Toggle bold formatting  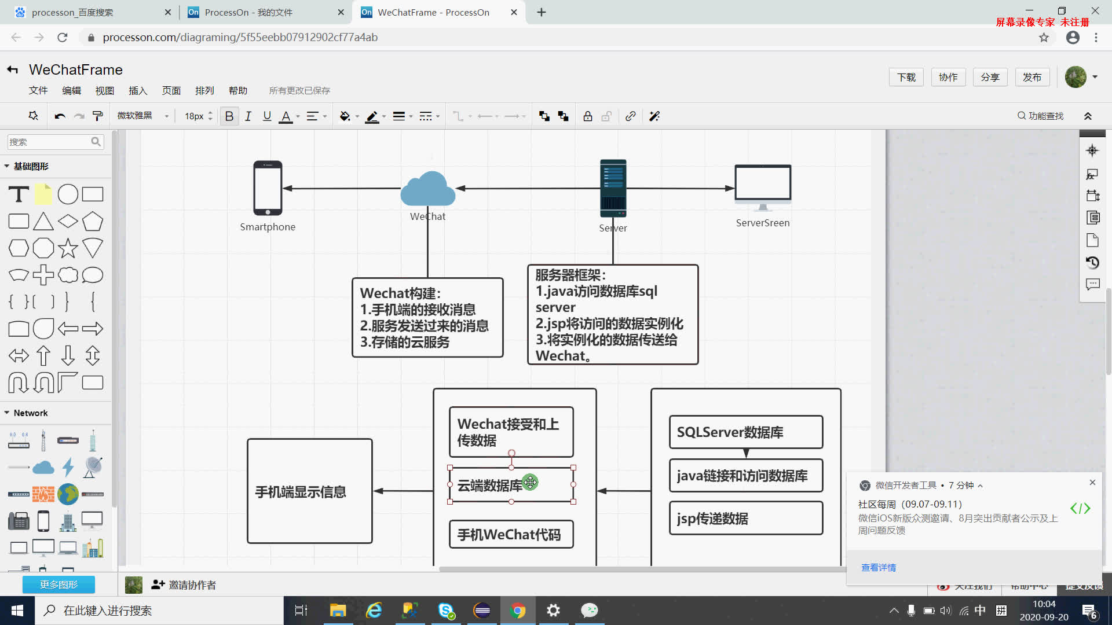click(229, 116)
